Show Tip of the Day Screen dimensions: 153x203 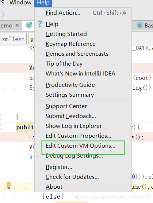point(83,64)
